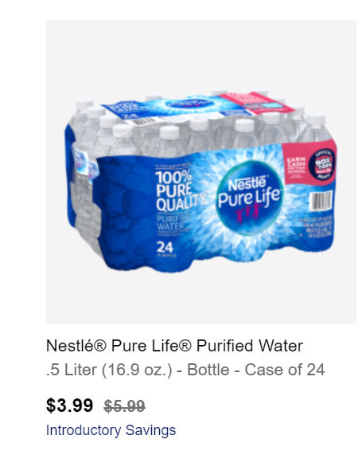Open the Nestlé Pure Life Purified Water title
Viewport: 362px width, 451px height.
coord(174,346)
